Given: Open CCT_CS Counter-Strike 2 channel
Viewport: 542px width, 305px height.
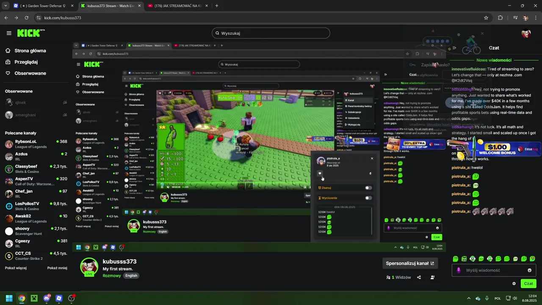Looking at the screenshot, I should tap(36, 256).
